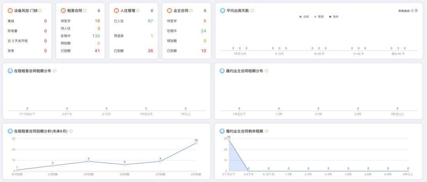Screen dimensions: 427x182
Task: Open info tooltip next to 履约业主合同租期分布
Action: tap(266, 71)
